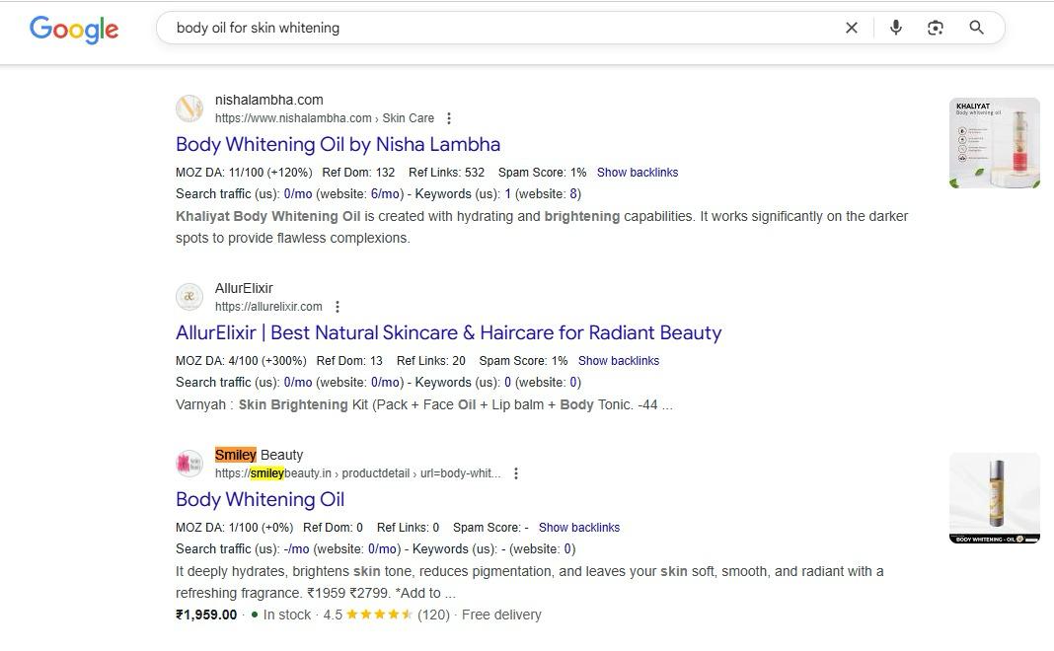Click the 'Free delivery' label
Image resolution: width=1054 pixels, height=651 pixels.
tap(501, 615)
